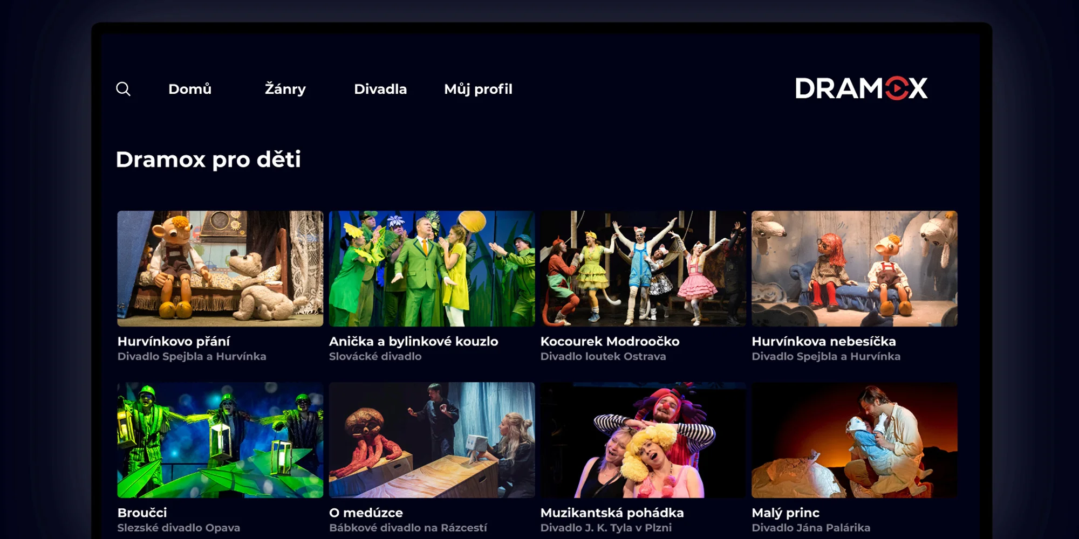Go to the Domů menu item
The height and width of the screenshot is (539, 1079).
coord(190,89)
